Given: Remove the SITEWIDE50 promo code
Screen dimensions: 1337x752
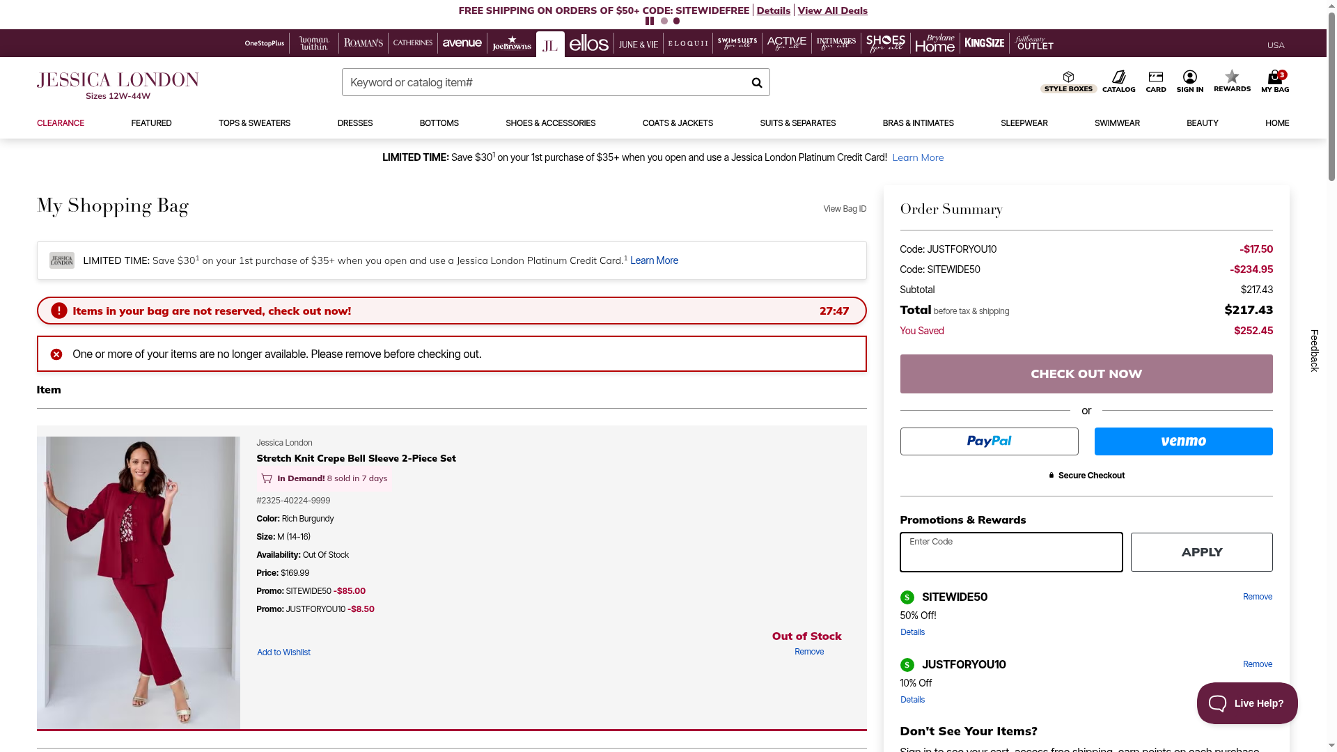Looking at the screenshot, I should tap(1257, 597).
